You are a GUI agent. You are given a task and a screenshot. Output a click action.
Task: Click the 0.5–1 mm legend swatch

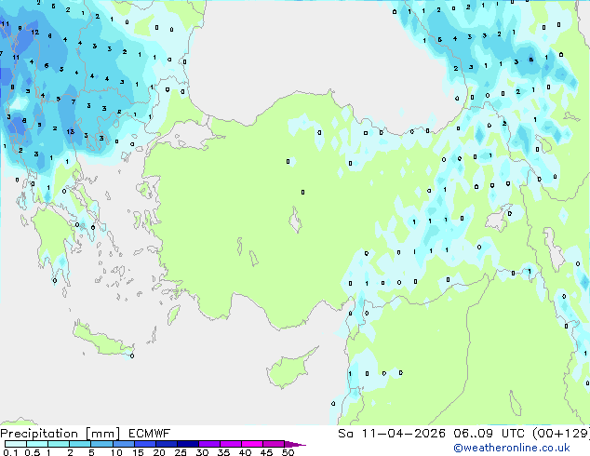coord(37,444)
